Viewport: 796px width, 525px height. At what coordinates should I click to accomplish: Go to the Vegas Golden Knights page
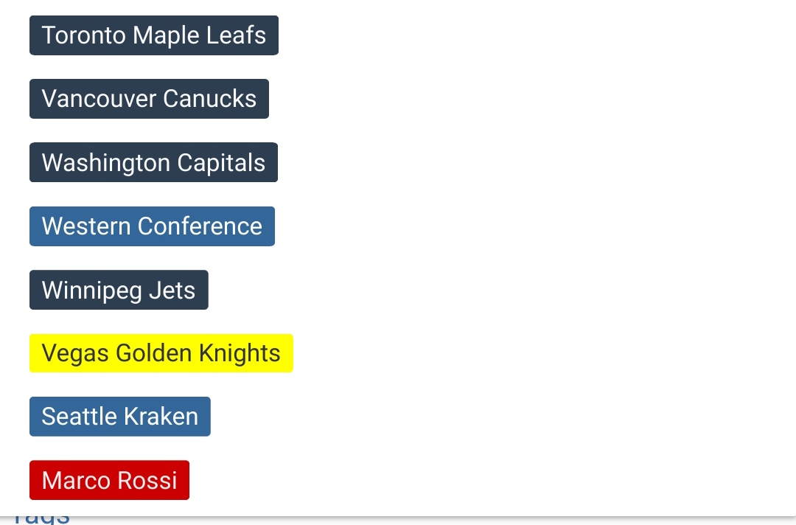coord(161,353)
